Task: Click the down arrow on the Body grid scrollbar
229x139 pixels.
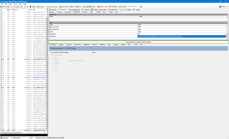Action: [227, 39]
